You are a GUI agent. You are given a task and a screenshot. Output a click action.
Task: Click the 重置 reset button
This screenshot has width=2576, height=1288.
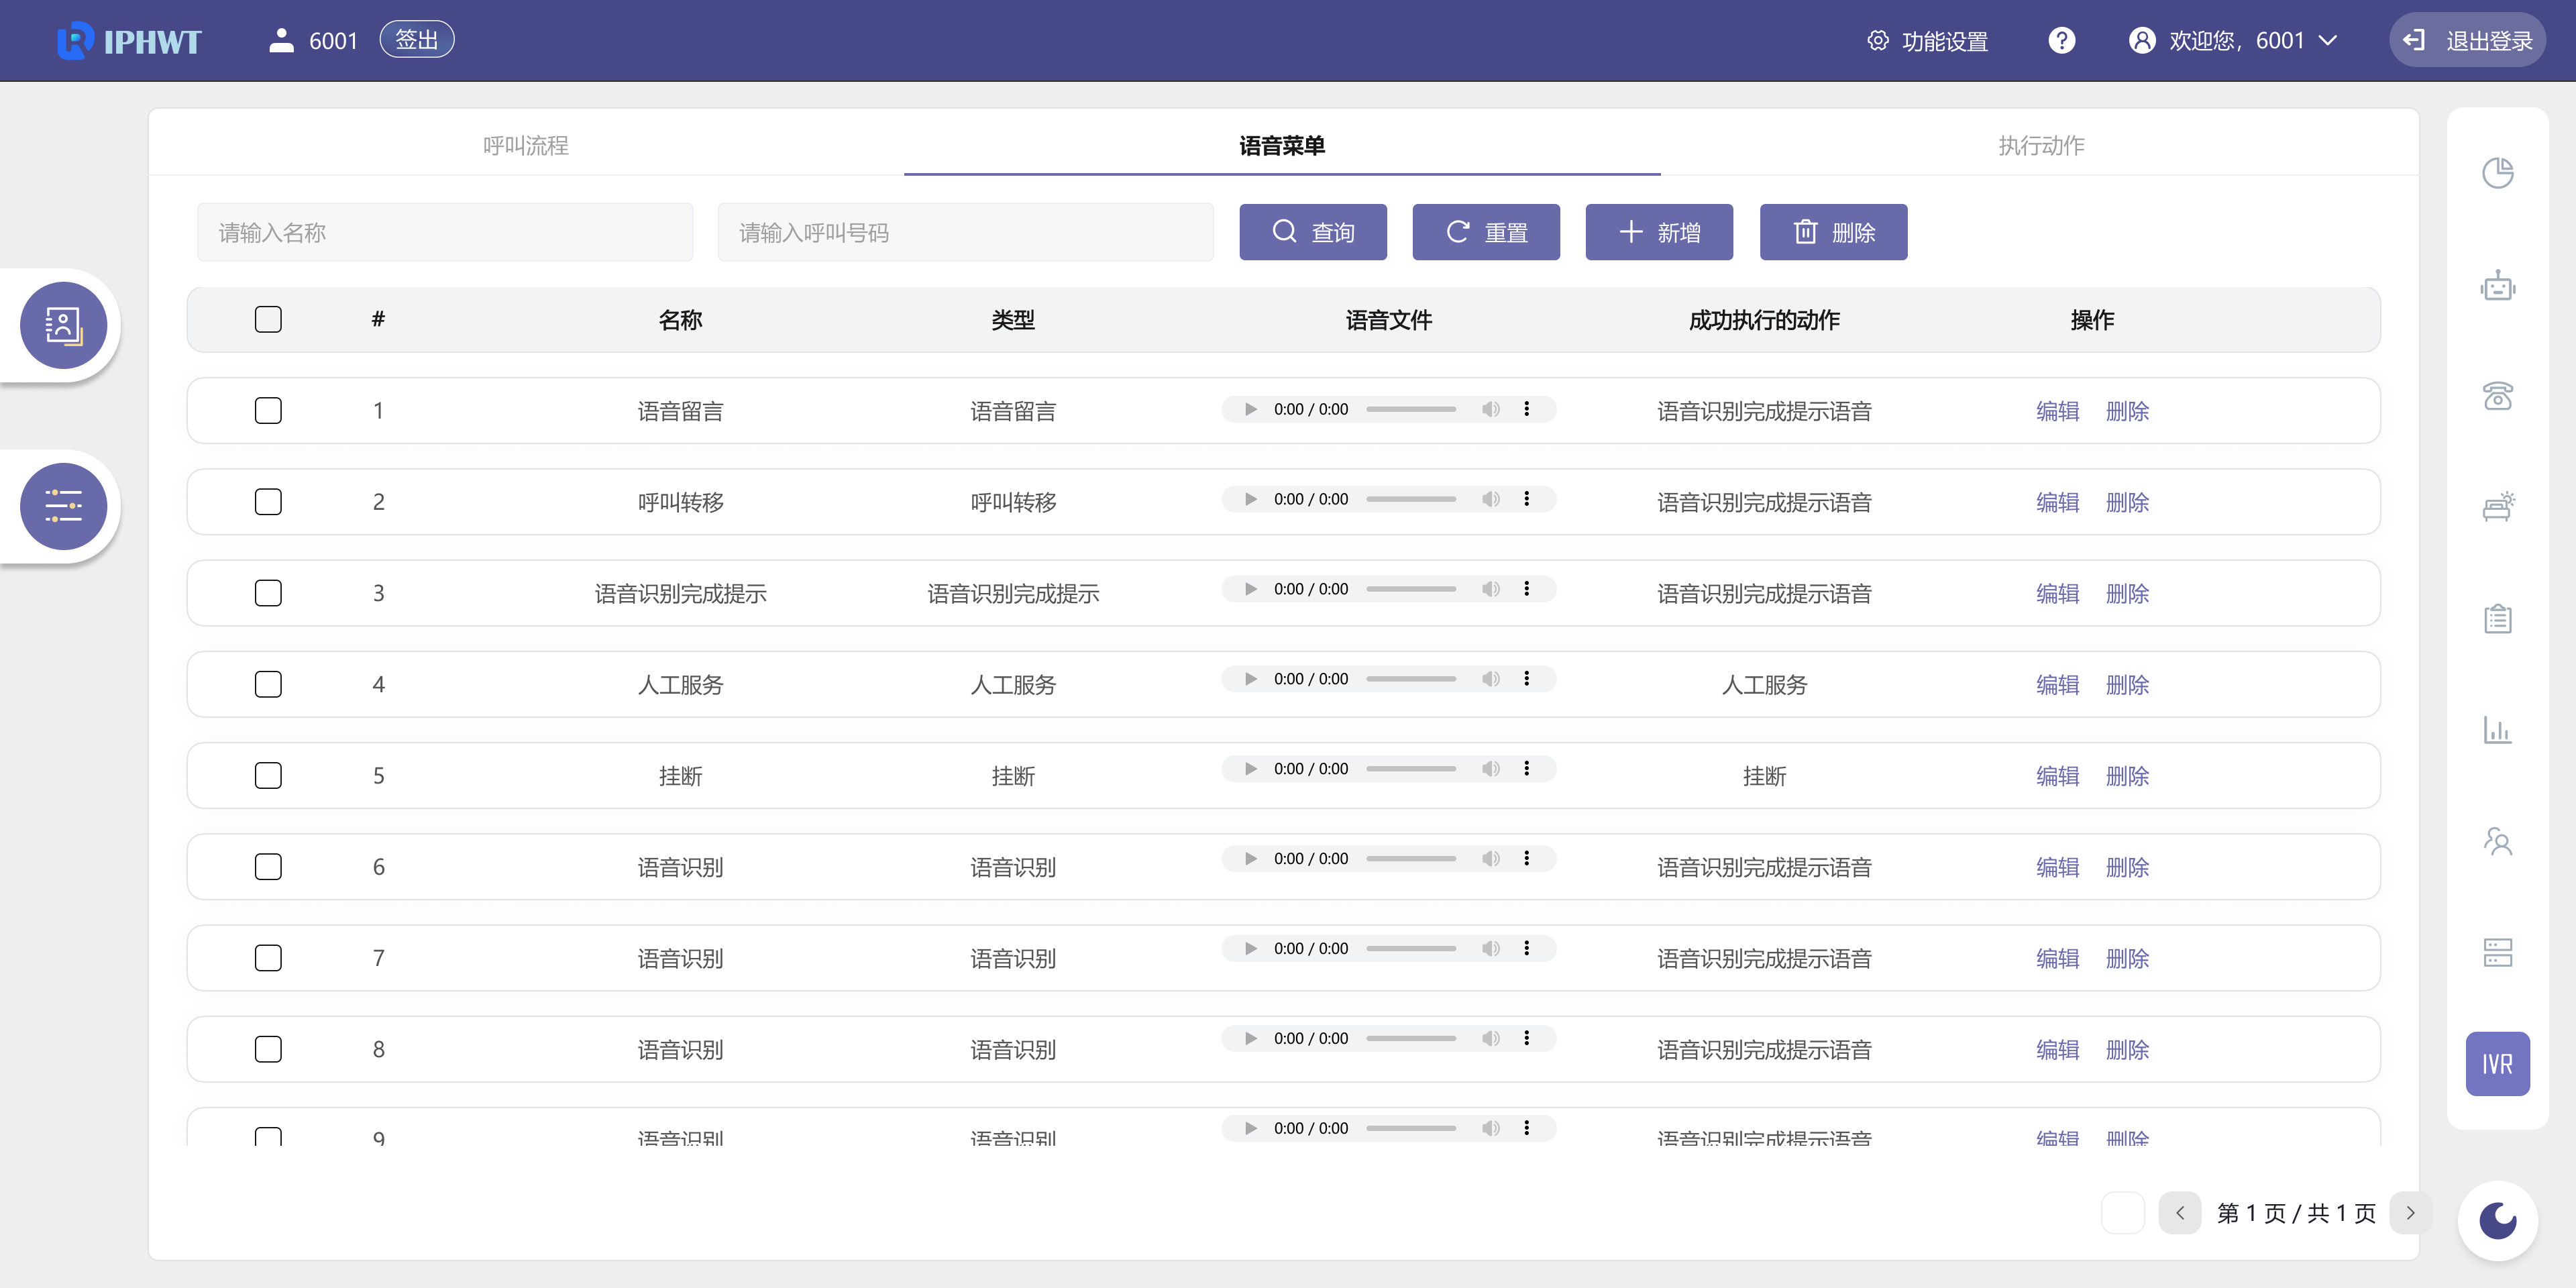click(x=1486, y=232)
